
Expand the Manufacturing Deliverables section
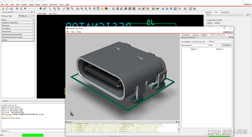pos(18,37)
